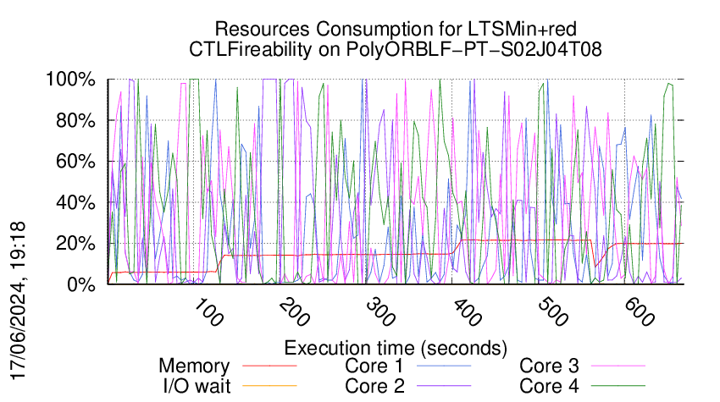
Task: Click the Core 2 legend label
Action: (374, 386)
